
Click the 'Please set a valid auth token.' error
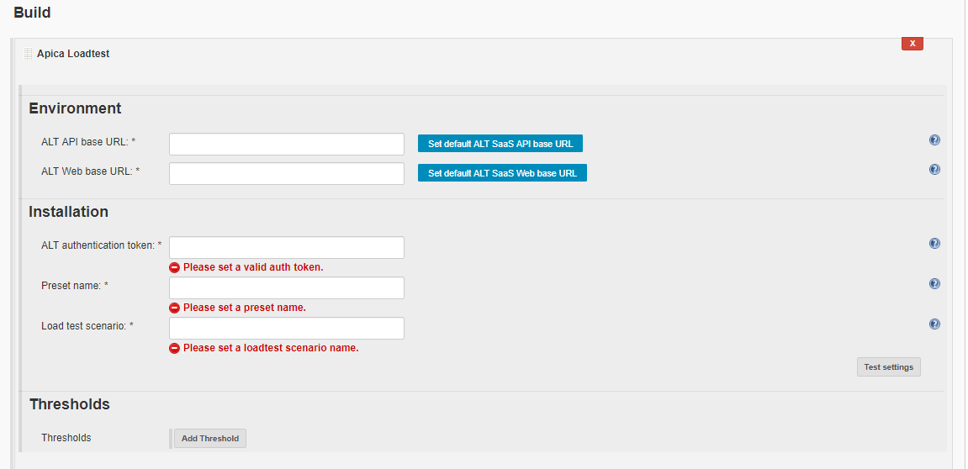tap(253, 267)
